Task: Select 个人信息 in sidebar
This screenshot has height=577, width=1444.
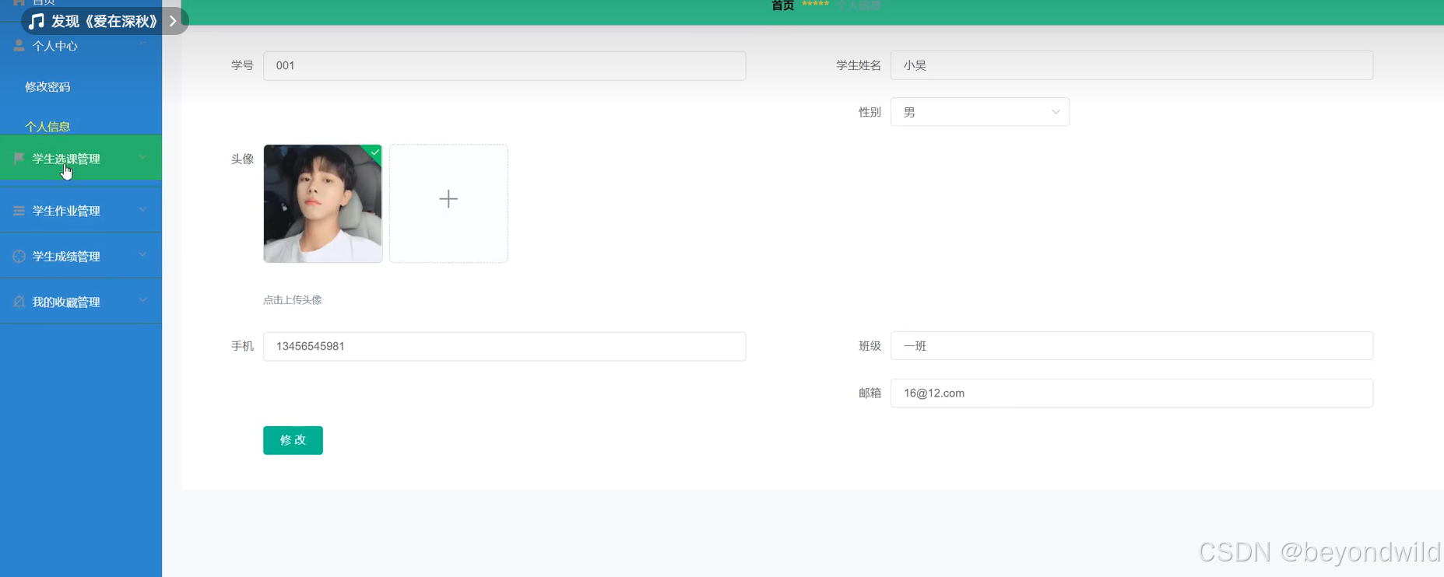Action: (47, 126)
